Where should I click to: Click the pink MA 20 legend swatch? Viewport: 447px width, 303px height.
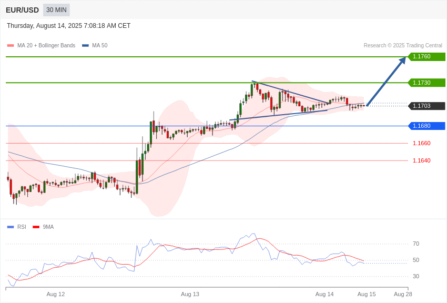tap(11, 46)
